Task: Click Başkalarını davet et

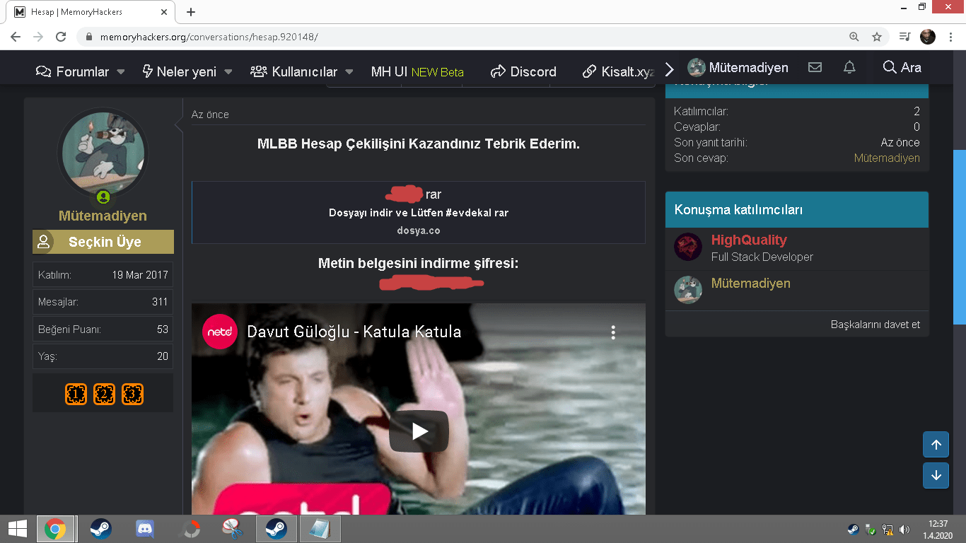Action: coord(875,325)
